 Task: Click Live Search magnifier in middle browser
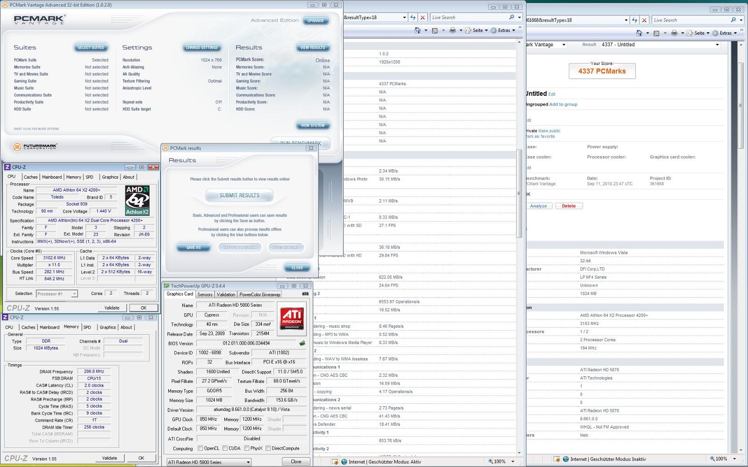[512, 17]
